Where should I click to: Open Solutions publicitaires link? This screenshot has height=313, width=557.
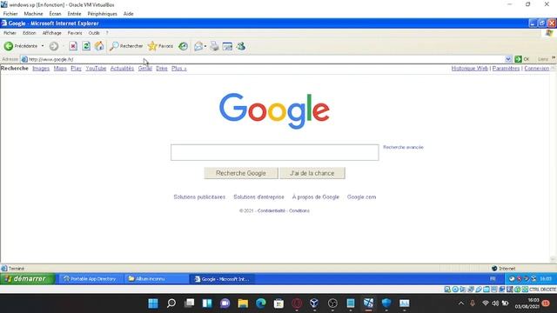click(x=199, y=197)
